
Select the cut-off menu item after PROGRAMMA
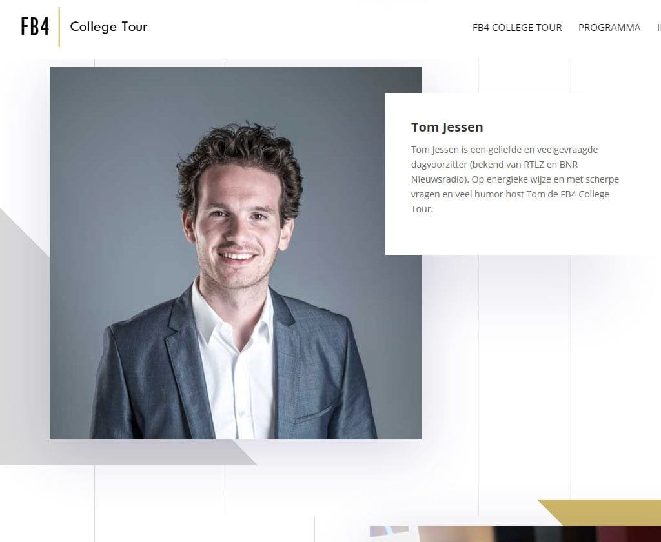658,27
